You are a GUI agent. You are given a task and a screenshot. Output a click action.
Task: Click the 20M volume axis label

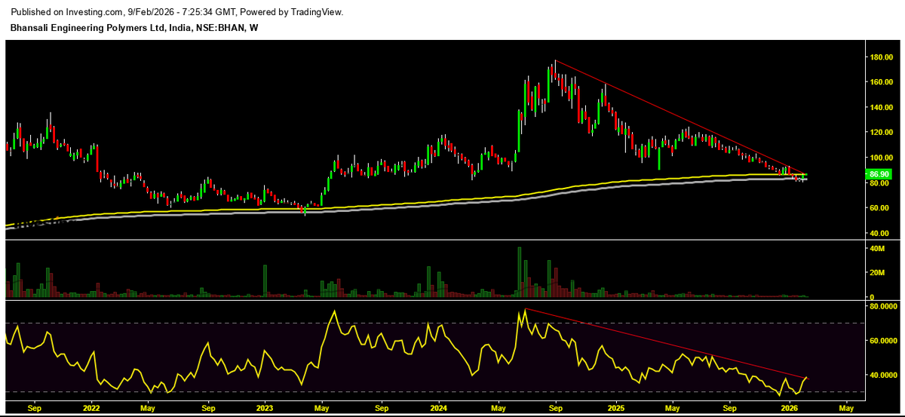[877, 272]
